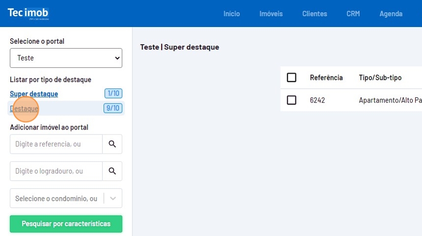Expand the condomínio chevron arrow
This screenshot has width=422, height=236.
click(x=113, y=198)
